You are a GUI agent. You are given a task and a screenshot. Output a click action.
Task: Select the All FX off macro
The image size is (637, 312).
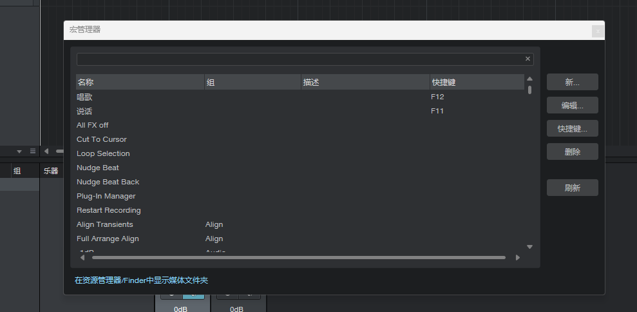299,125
